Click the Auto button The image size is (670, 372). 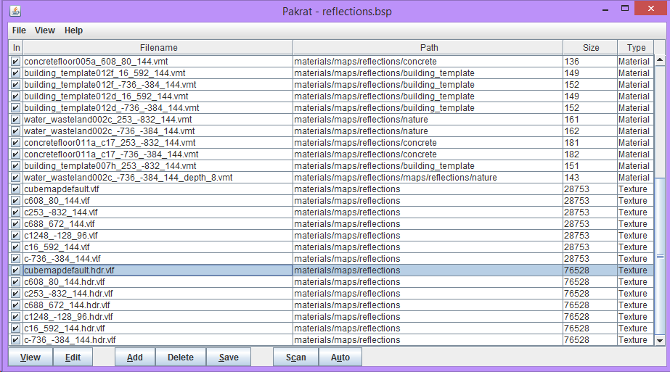click(340, 357)
